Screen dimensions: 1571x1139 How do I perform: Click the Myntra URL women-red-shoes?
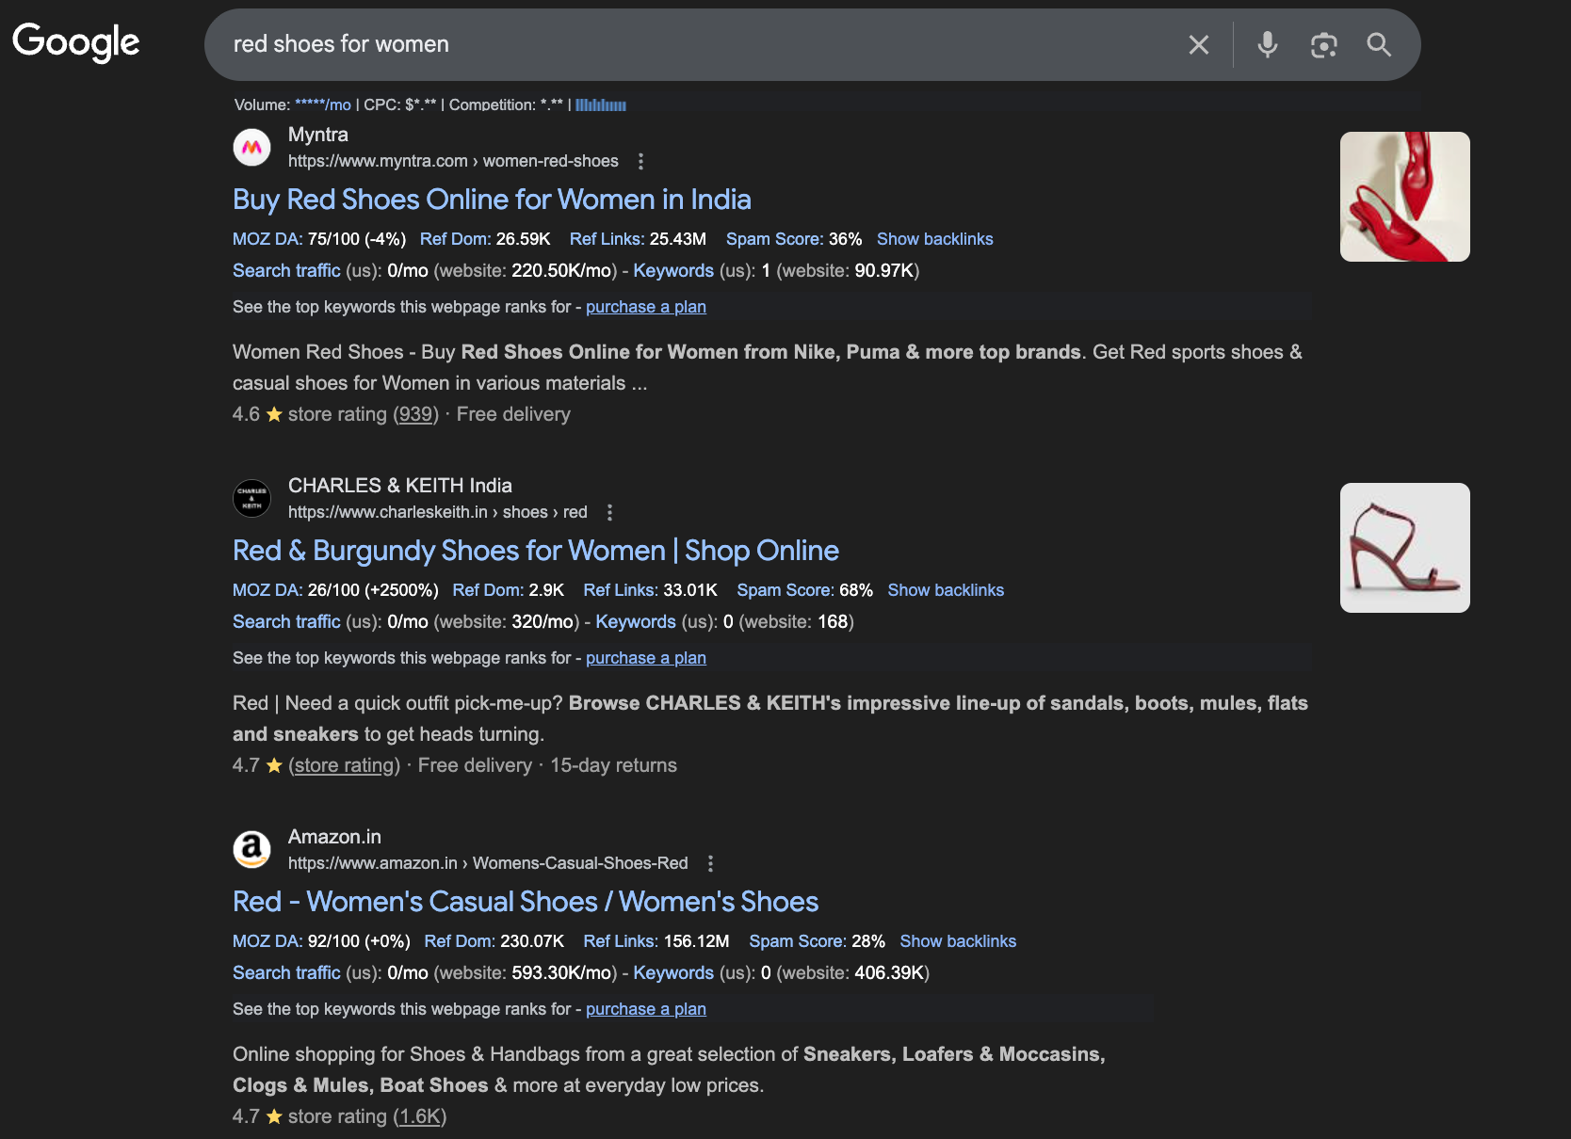(453, 161)
